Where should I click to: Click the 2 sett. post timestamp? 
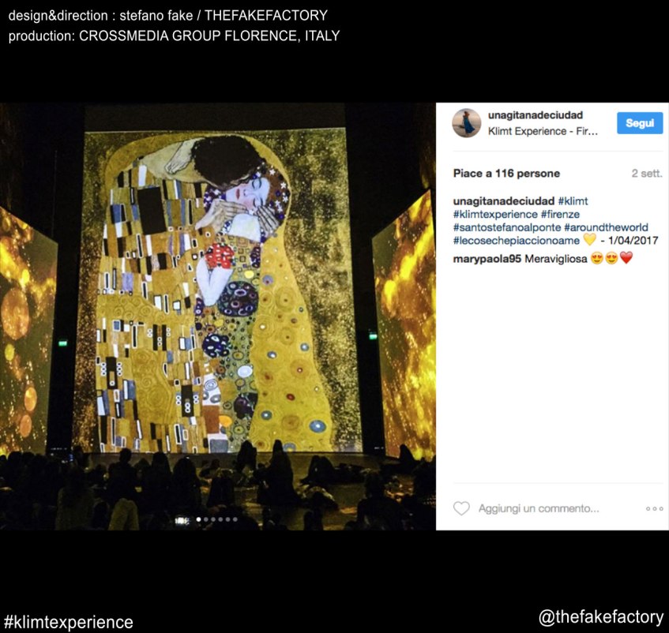click(646, 174)
